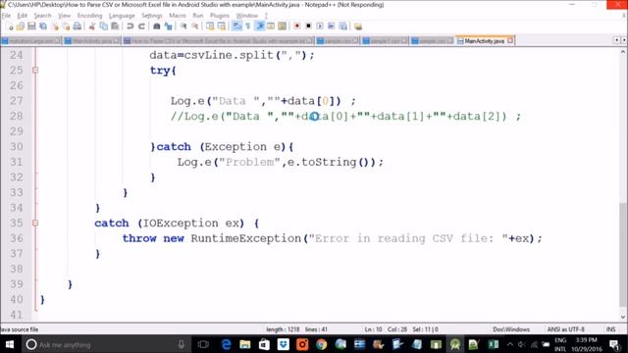The image size is (628, 353).
Task: Open Find using the binoculars icon
Action: (157, 26)
